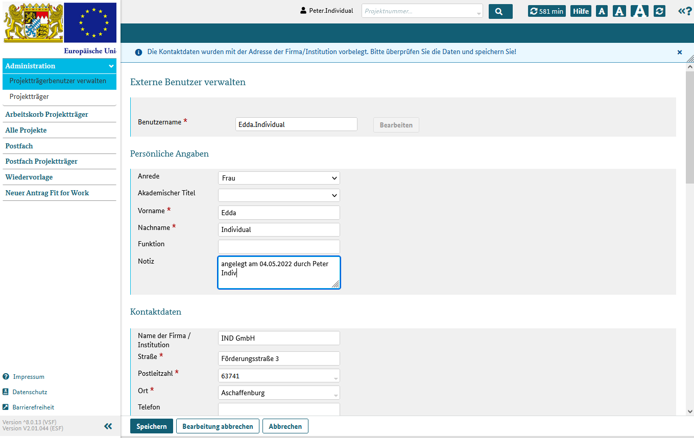Click the Vorname input field
The width and height of the screenshot is (694, 438).
[279, 213]
